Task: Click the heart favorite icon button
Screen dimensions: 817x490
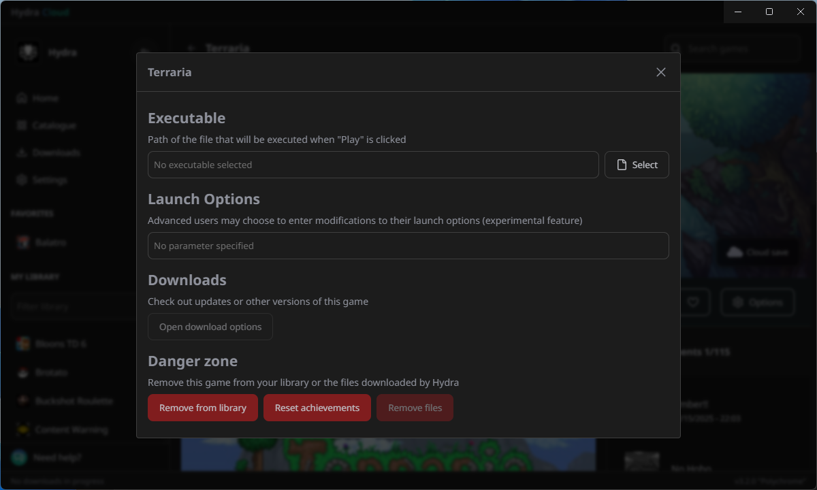Action: (692, 303)
